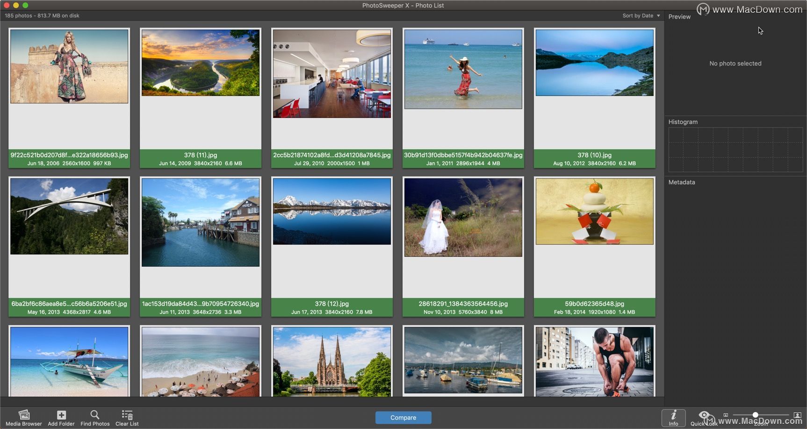The height and width of the screenshot is (429, 807).
Task: Select photo 378 (10).jpg thumbnail
Action: (595, 63)
